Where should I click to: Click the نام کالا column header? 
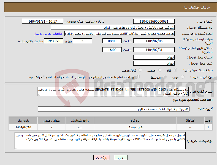click(135, 121)
